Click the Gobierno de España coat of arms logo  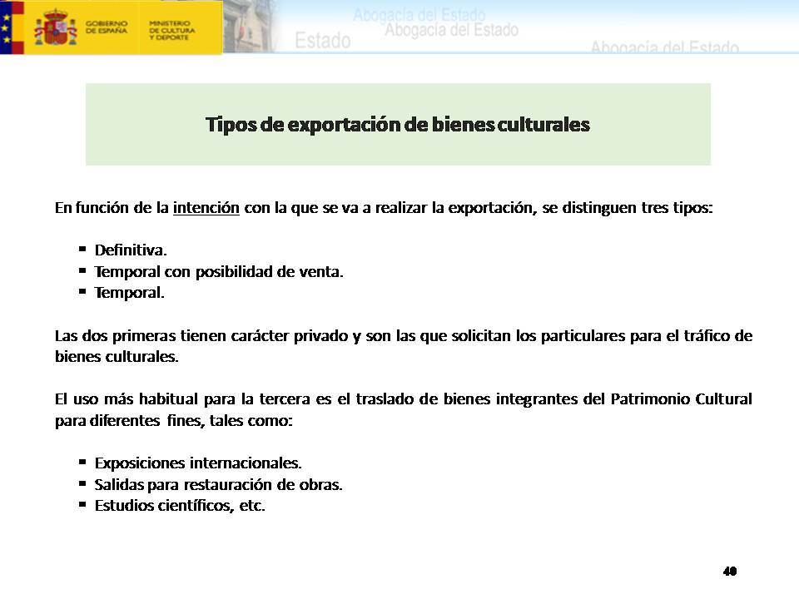(x=55, y=27)
